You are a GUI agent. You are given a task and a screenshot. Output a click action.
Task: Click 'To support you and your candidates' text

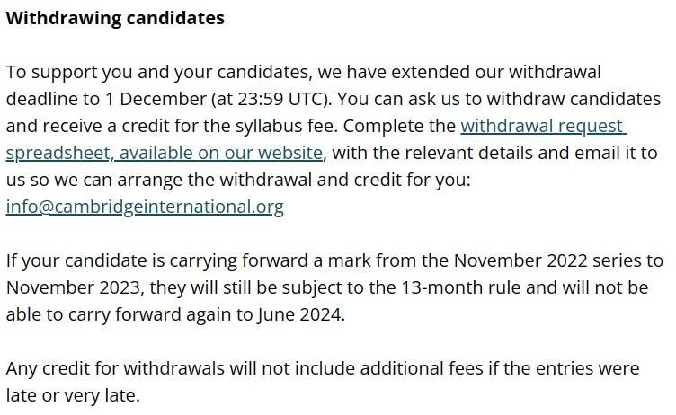157,72
